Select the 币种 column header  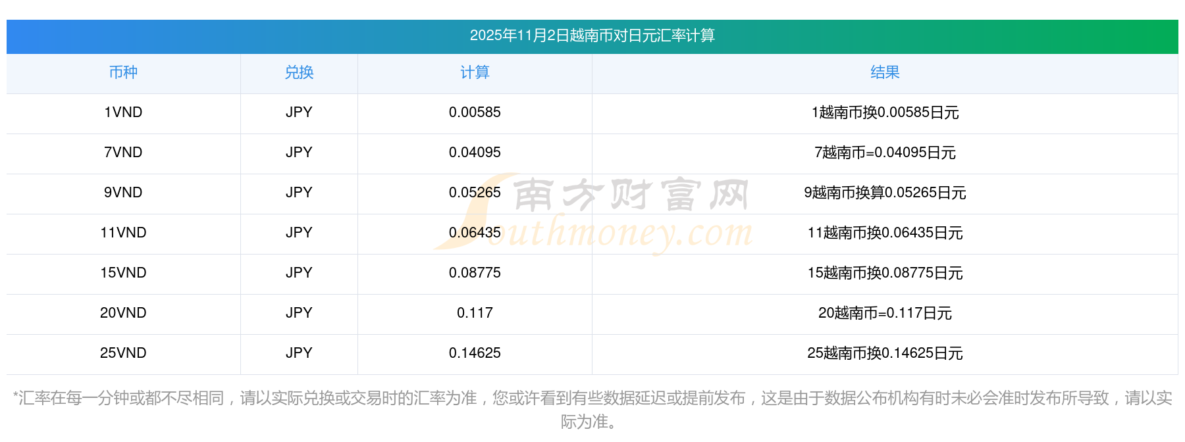point(123,72)
